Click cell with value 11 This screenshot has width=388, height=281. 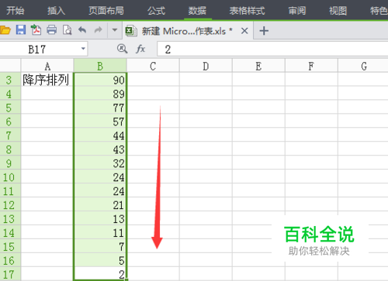click(x=100, y=233)
